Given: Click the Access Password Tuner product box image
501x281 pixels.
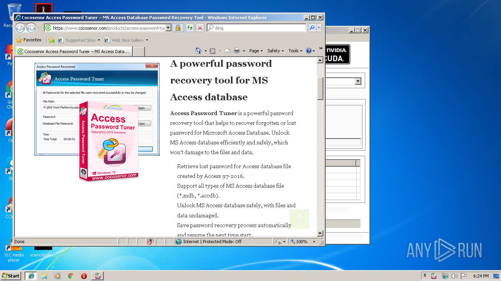Looking at the screenshot, I should click(109, 141).
